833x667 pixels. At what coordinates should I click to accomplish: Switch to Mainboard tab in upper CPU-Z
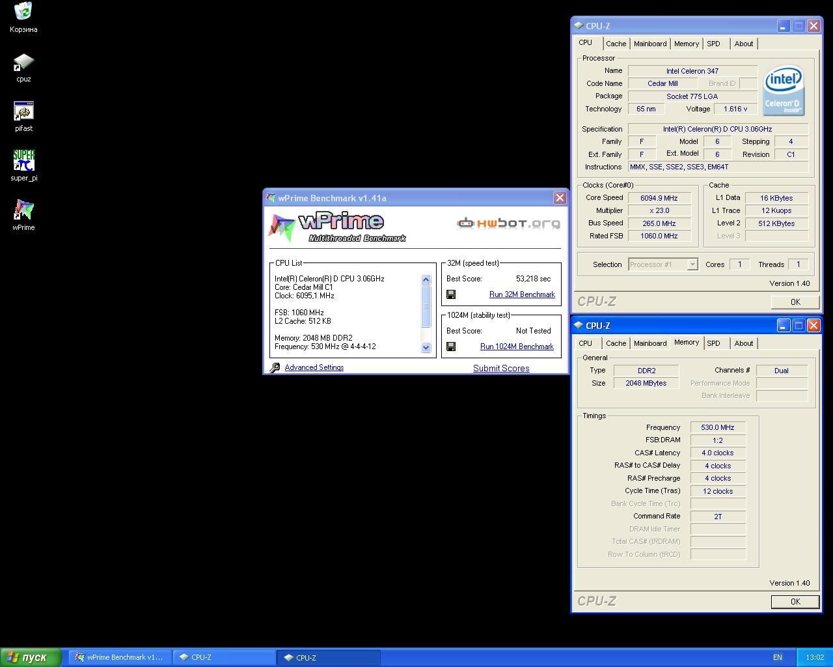tap(650, 44)
